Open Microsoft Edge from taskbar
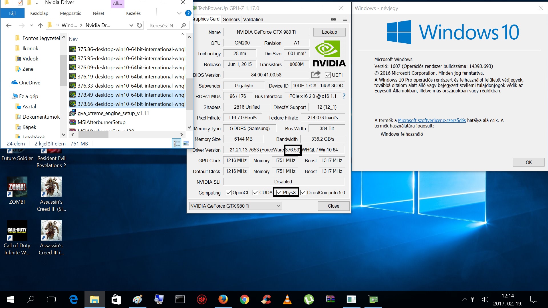 (74, 299)
